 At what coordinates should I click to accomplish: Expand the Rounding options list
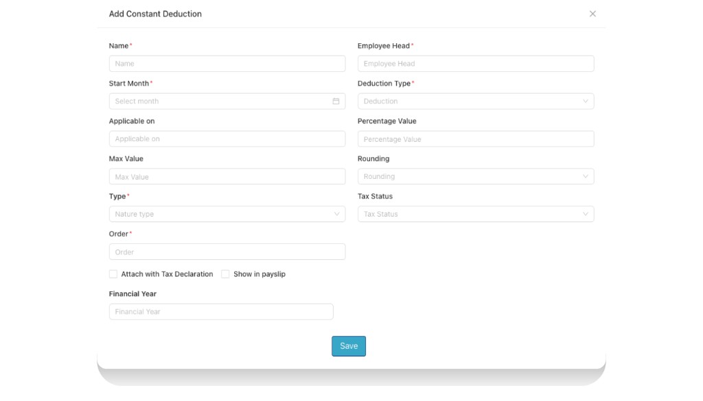pos(474,176)
